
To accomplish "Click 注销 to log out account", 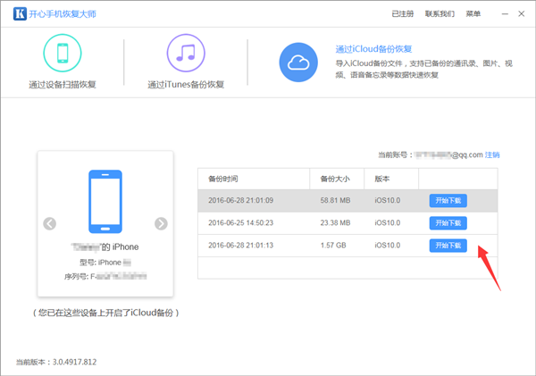I will coord(492,155).
